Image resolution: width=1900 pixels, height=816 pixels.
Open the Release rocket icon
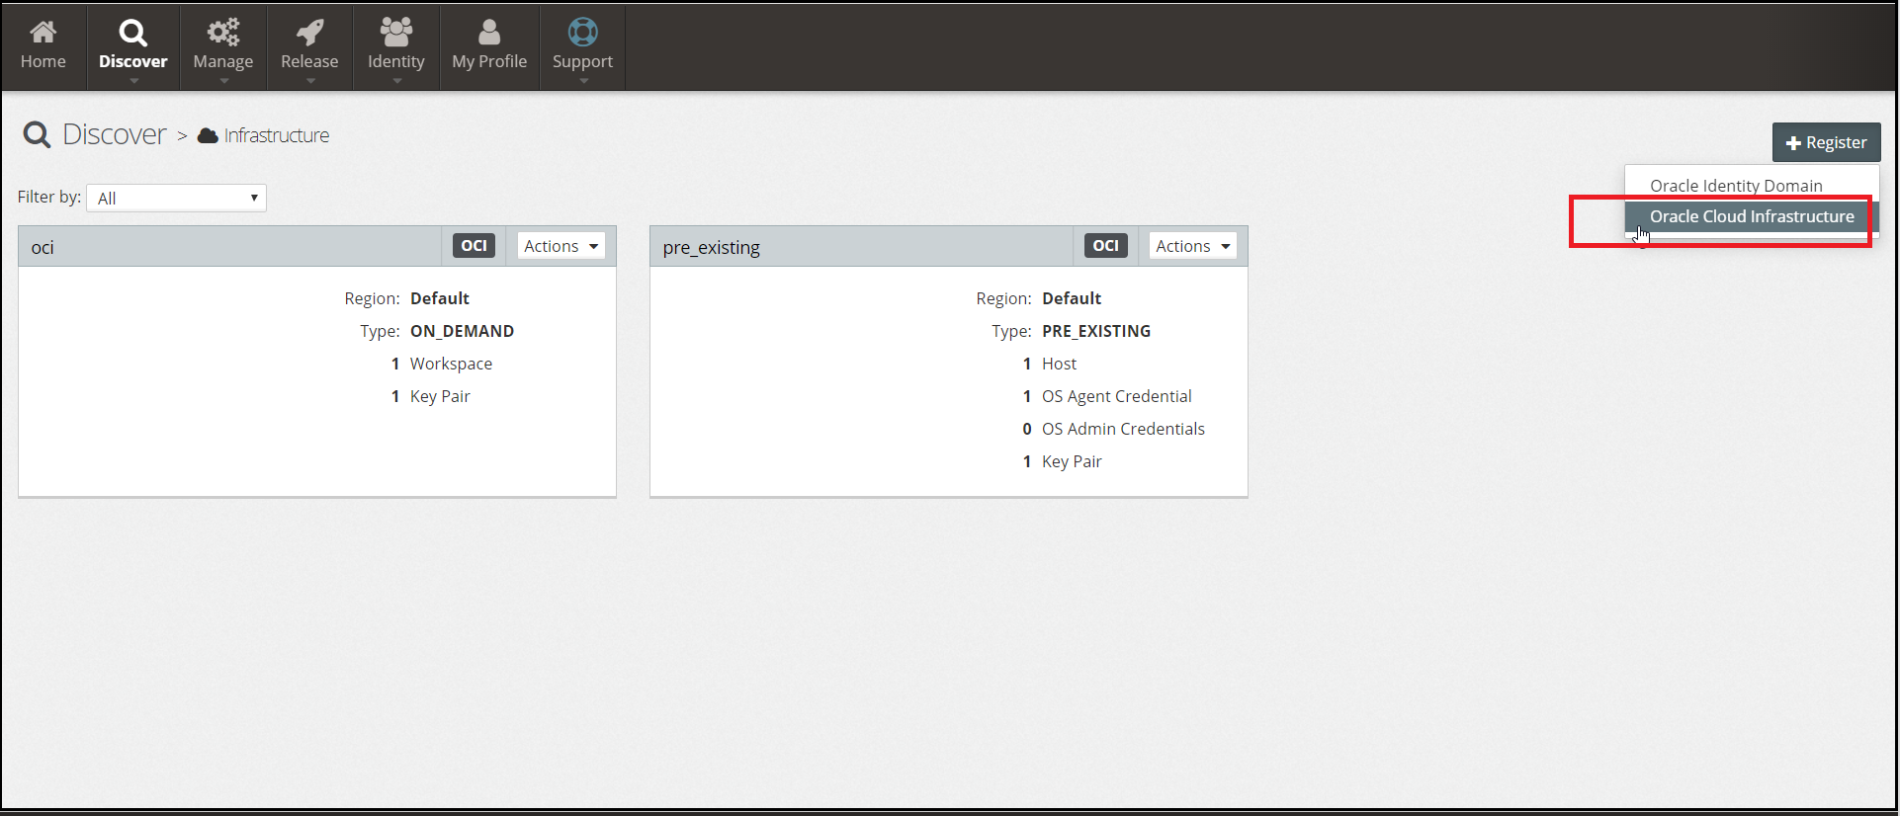(x=309, y=33)
